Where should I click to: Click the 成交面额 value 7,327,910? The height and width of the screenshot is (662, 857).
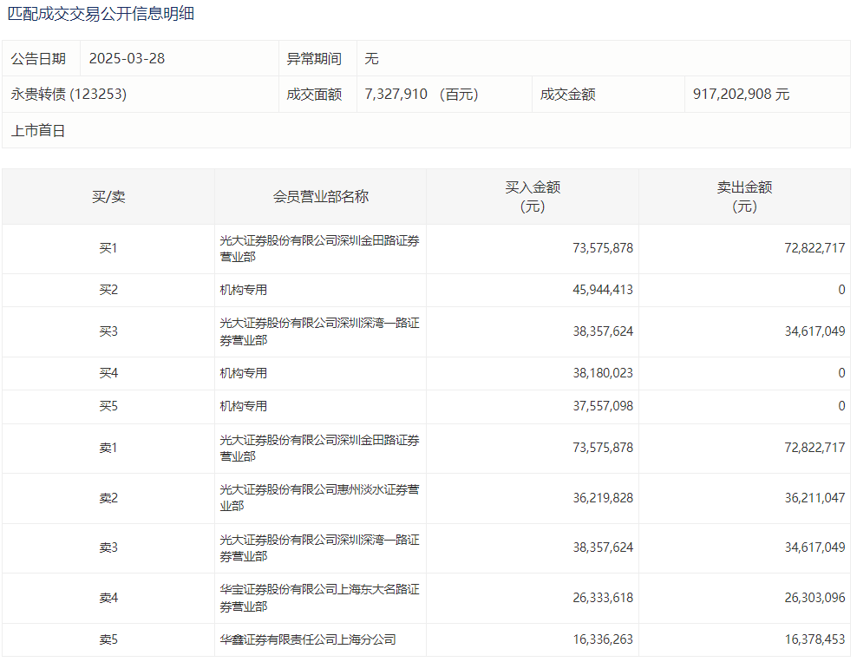[x=396, y=95]
